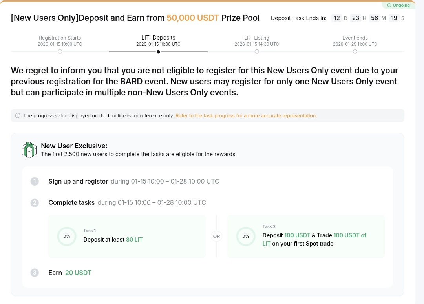
Task: Click the 80 LIT amount text
Action: tap(134, 240)
